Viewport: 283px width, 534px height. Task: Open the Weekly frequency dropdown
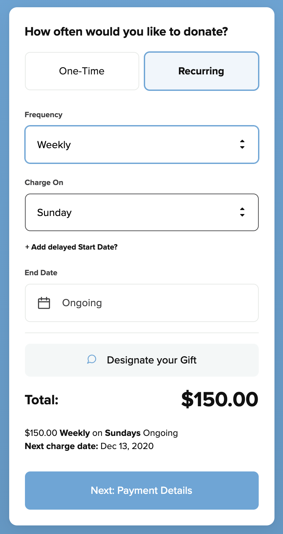141,145
